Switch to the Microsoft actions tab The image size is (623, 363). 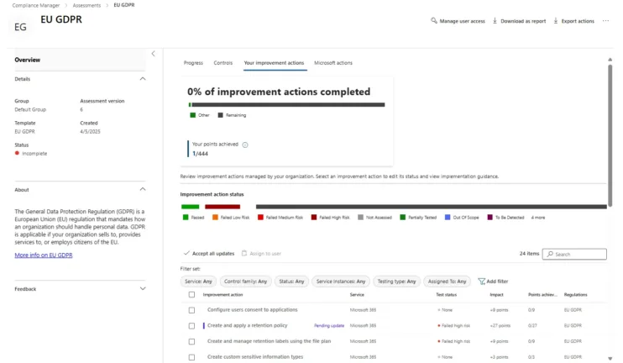click(333, 63)
